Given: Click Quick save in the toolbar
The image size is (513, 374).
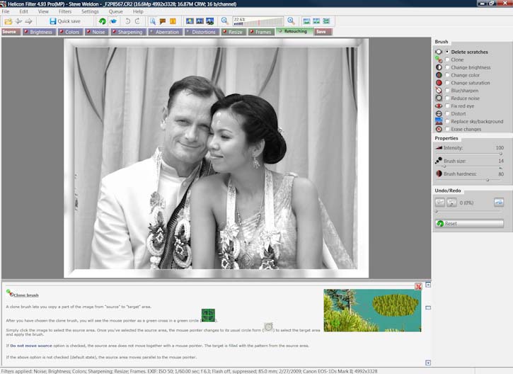Looking at the screenshot, I should [x=65, y=21].
